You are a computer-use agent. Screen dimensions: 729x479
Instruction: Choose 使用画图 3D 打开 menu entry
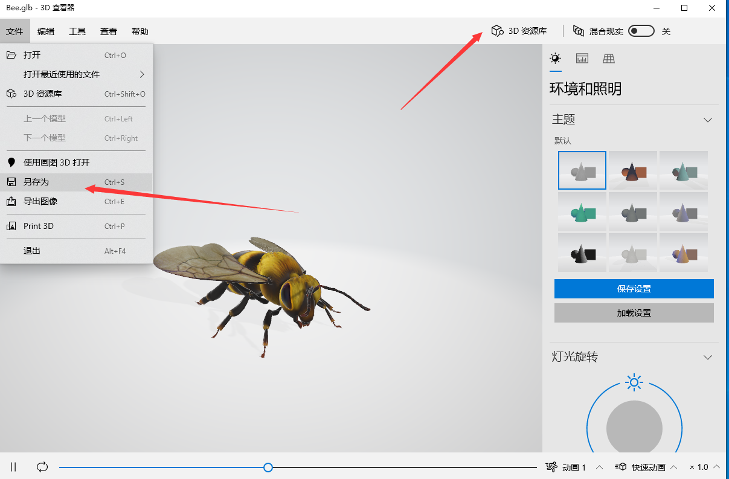click(76, 162)
